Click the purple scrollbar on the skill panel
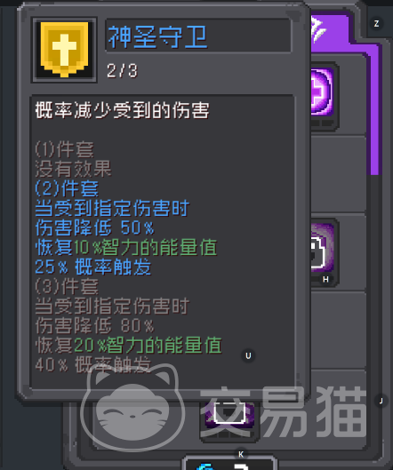Viewport: 393px width, 470px height. pos(375,113)
